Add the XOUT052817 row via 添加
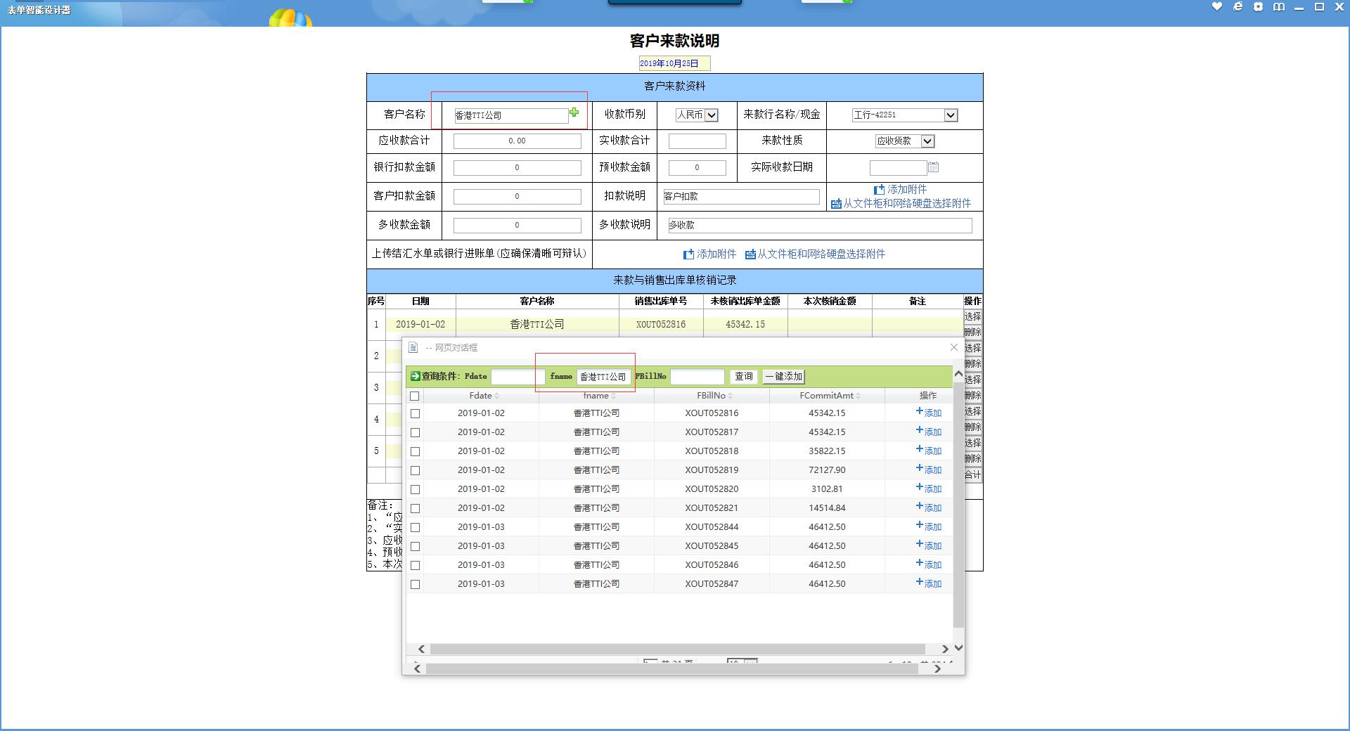 pos(928,432)
